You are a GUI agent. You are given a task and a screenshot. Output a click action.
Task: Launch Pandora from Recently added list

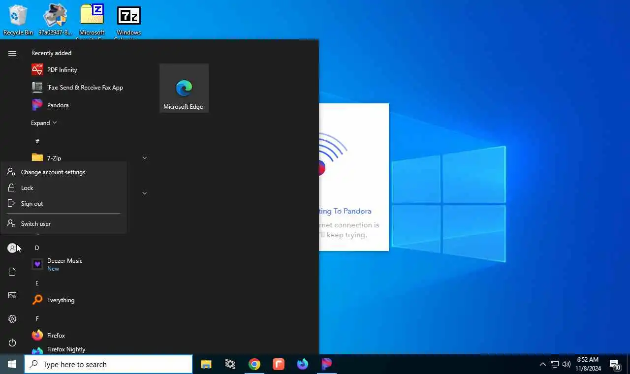[x=89, y=105]
